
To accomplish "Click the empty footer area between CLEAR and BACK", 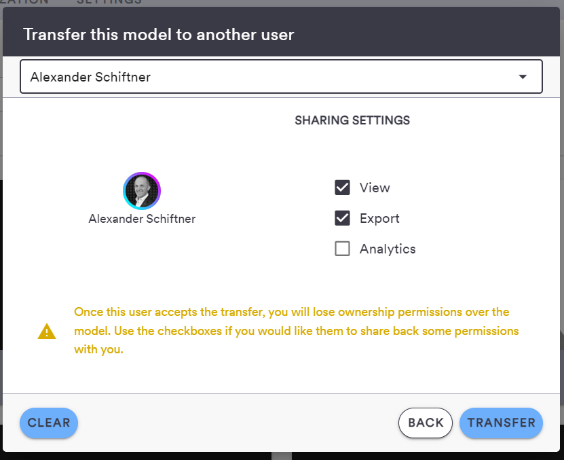I will pos(238,423).
